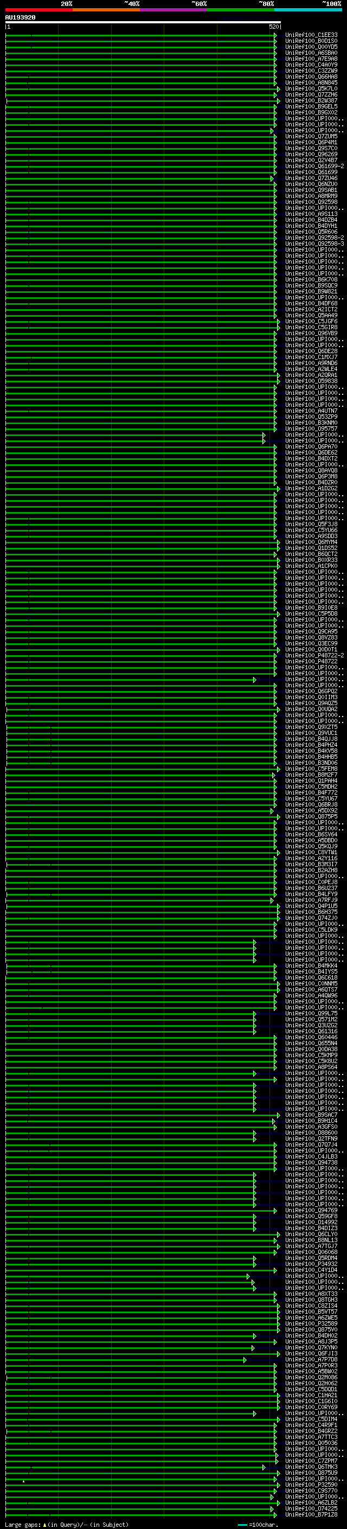Click hit UniRef100_B4KV58
The width and height of the screenshot is (347, 1529).
(311, 751)
